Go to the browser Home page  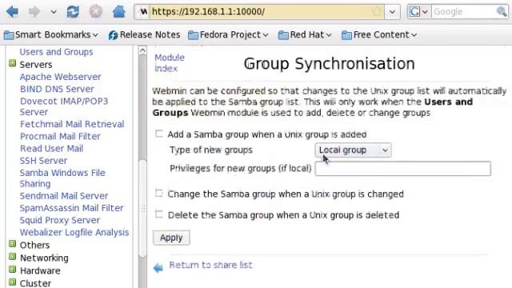[x=119, y=12]
